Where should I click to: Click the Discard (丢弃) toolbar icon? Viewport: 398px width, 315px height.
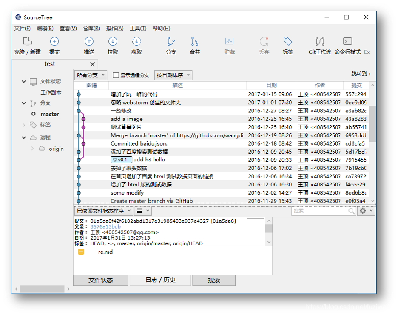pyautogui.click(x=264, y=41)
